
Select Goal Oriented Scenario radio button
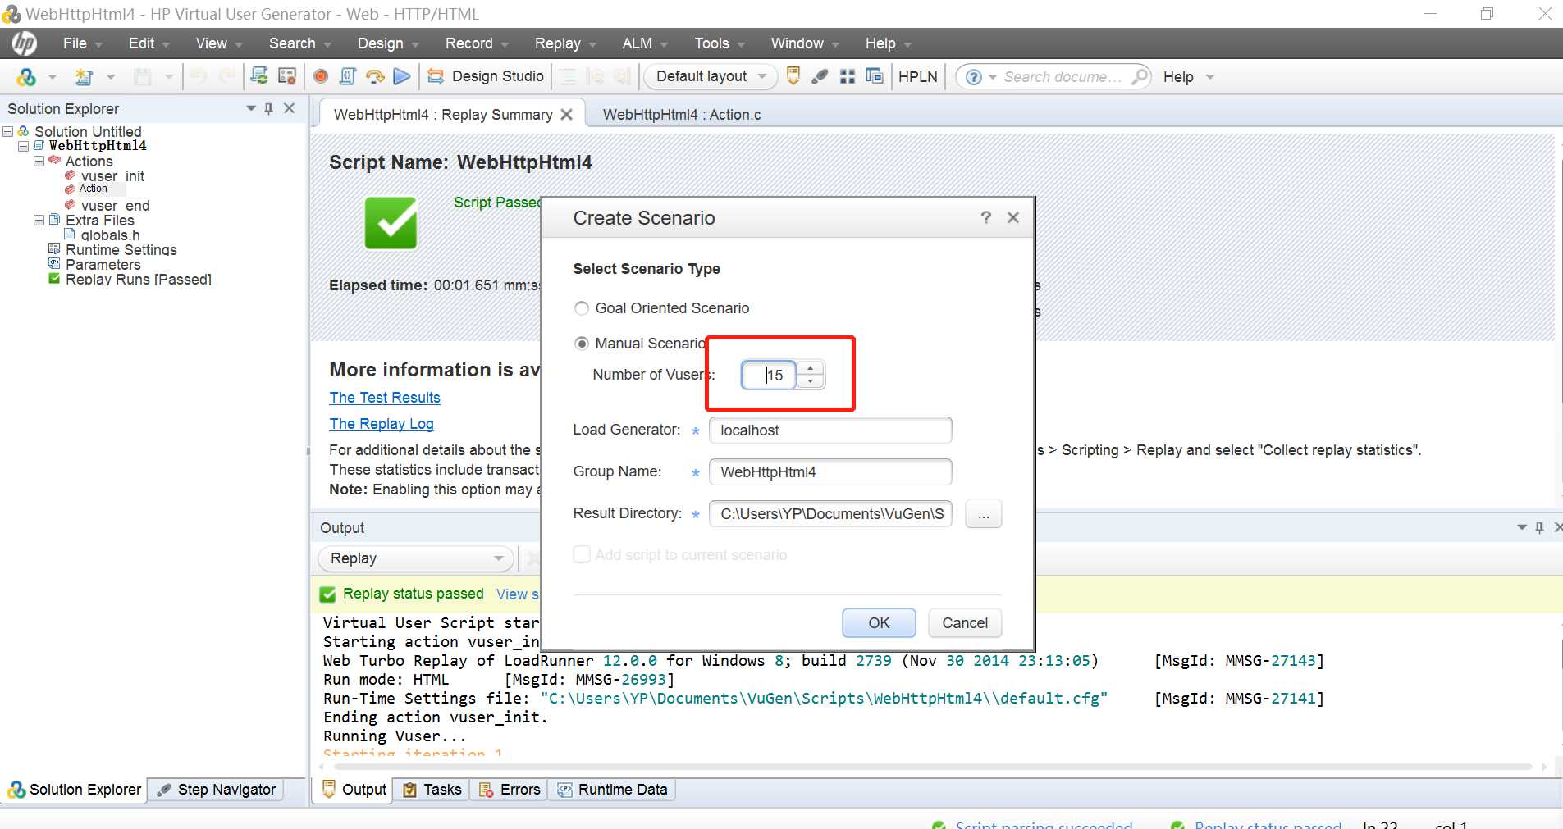pyautogui.click(x=582, y=308)
